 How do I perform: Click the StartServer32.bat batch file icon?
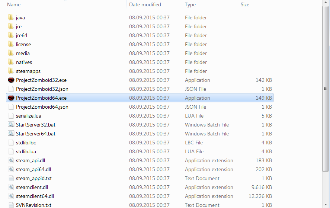(x=11, y=124)
